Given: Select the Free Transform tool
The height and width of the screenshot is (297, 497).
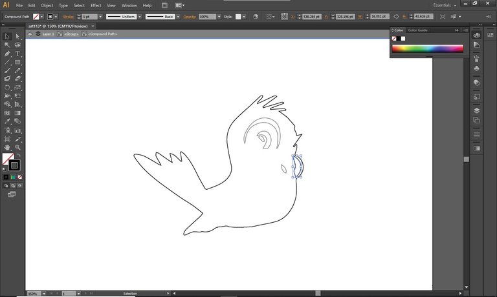Looking at the screenshot, I should coord(17,96).
